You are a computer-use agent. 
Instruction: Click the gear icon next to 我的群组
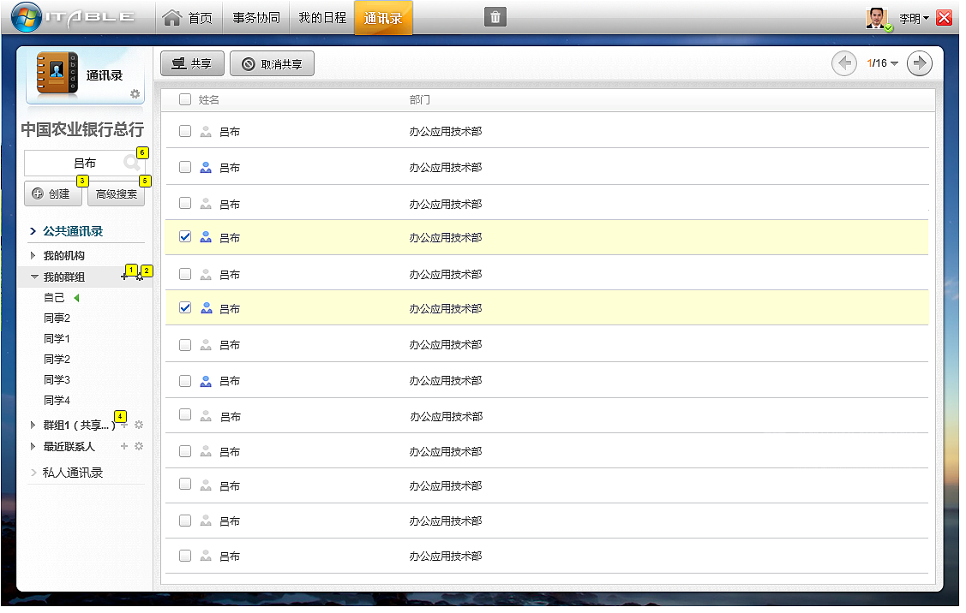[x=139, y=277]
